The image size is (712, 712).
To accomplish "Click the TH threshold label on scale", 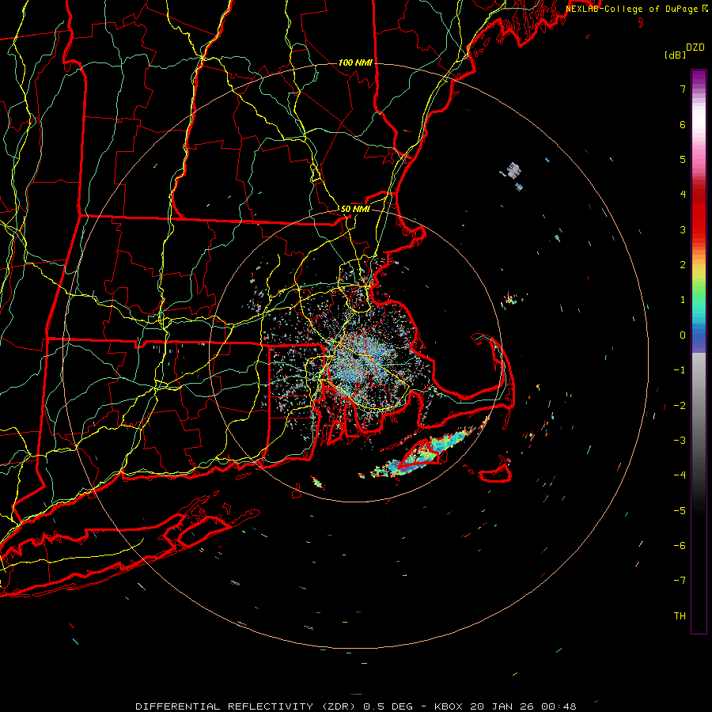I will (x=680, y=615).
